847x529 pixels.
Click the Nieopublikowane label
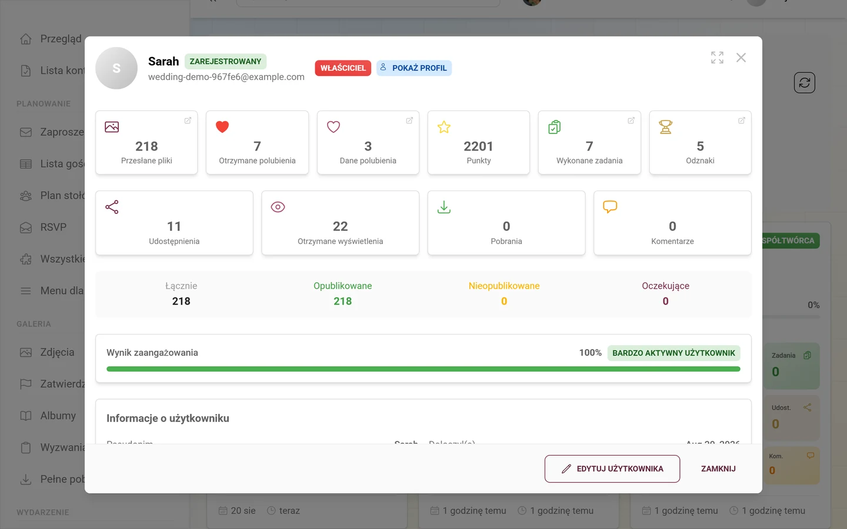(504, 286)
